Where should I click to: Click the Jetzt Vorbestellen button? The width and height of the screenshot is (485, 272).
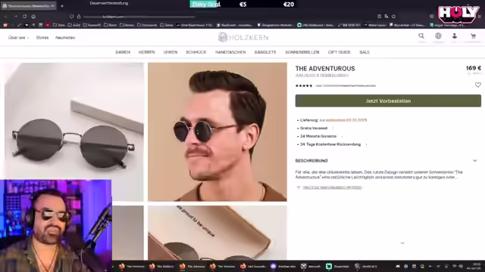(x=388, y=100)
